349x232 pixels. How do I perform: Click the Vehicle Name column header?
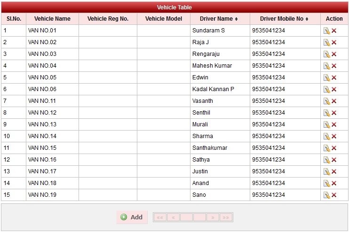coord(52,19)
